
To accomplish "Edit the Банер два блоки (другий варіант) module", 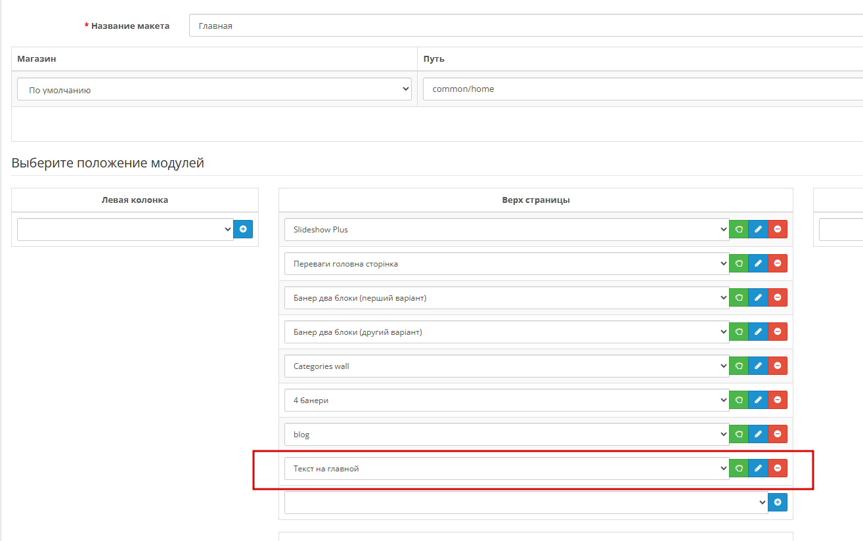I will (758, 332).
